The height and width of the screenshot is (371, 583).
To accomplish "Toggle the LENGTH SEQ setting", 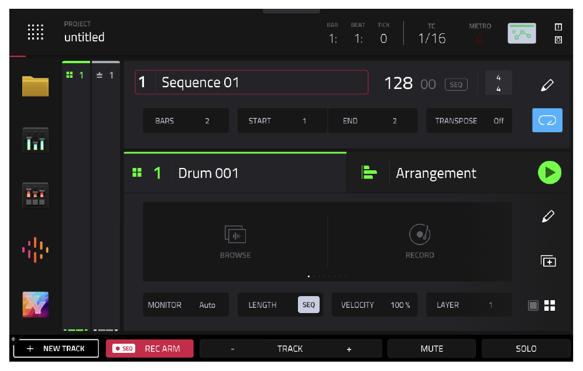I will (x=308, y=305).
